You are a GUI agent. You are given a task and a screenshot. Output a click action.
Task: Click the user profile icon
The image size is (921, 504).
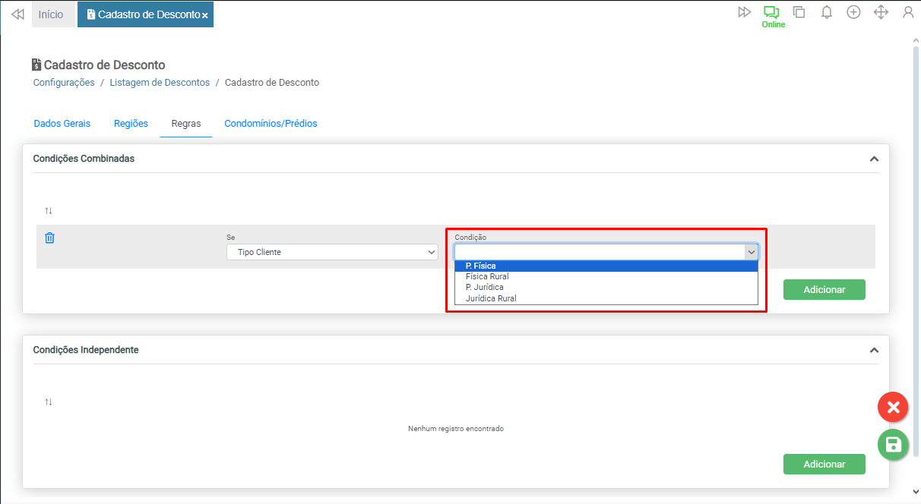[907, 12]
